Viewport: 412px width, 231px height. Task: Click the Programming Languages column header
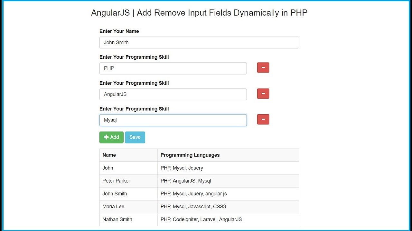(x=190, y=155)
